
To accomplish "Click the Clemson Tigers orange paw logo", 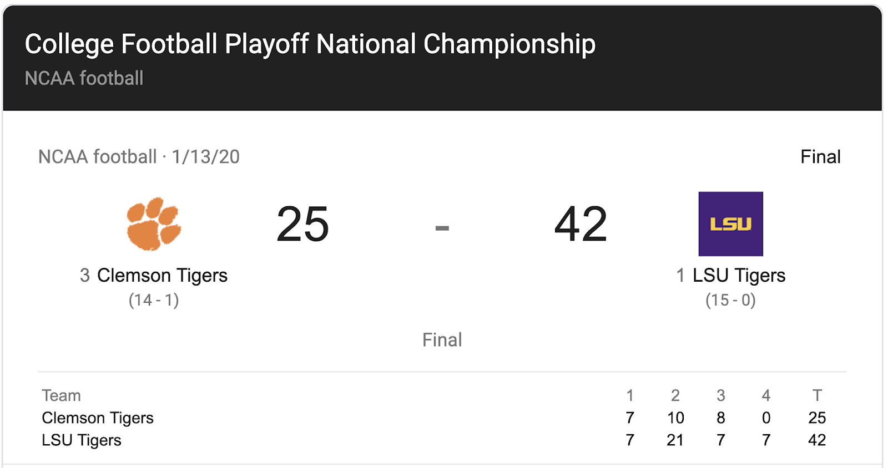I will [x=154, y=223].
